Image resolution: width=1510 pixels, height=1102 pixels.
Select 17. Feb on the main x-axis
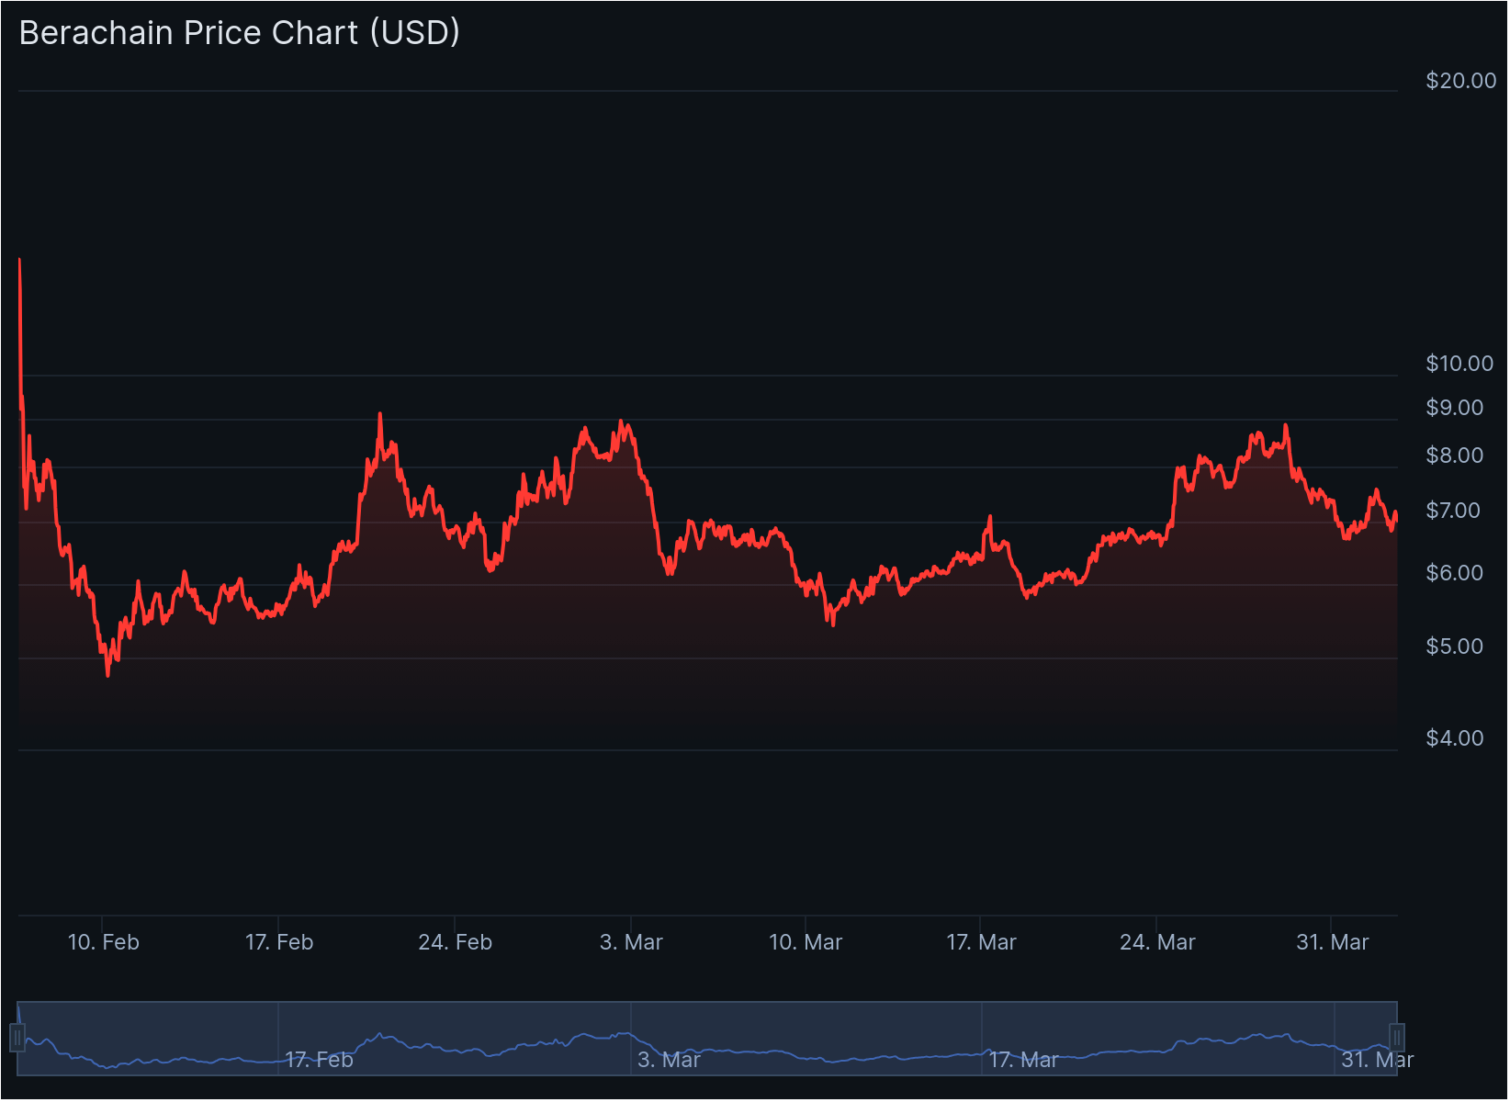[279, 942]
